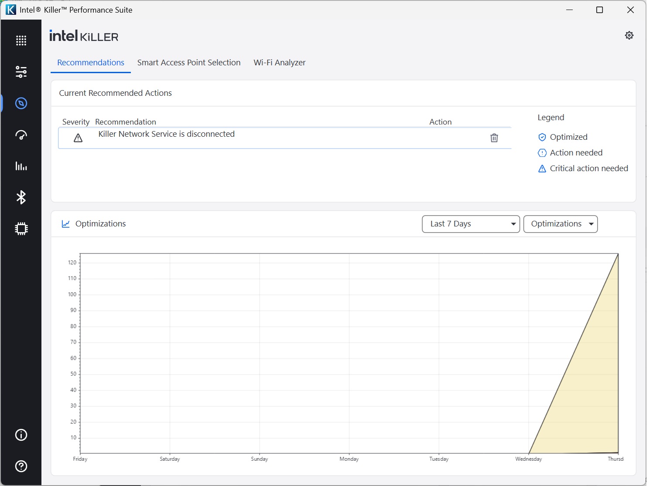
Task: Open the app grid dashboard icon
Action: point(21,40)
